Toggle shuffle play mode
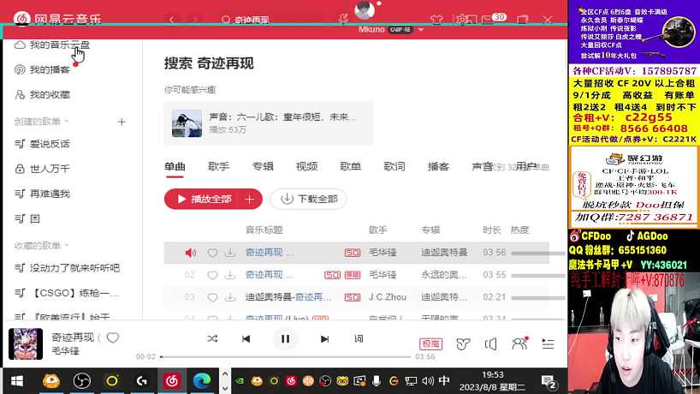The height and width of the screenshot is (394, 700). pos(212,339)
